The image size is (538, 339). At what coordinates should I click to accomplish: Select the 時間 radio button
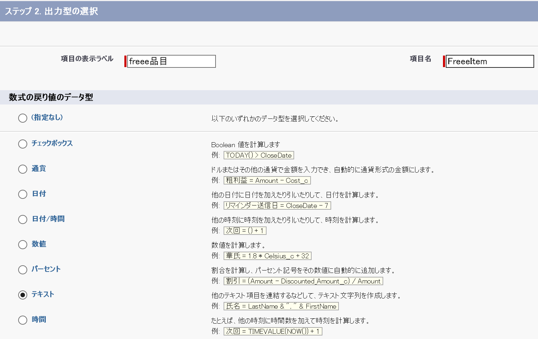pyautogui.click(x=23, y=320)
